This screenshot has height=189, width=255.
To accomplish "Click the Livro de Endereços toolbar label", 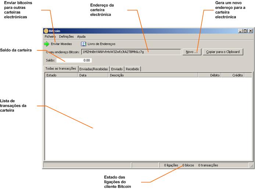I will pos(101,44).
